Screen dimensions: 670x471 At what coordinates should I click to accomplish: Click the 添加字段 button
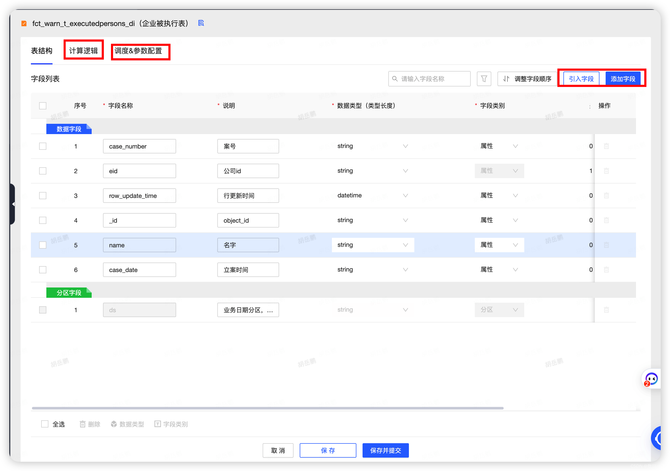[623, 79]
